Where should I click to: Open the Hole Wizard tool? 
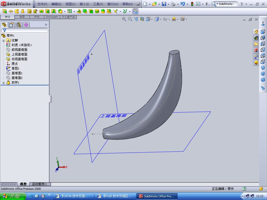click(35, 11)
